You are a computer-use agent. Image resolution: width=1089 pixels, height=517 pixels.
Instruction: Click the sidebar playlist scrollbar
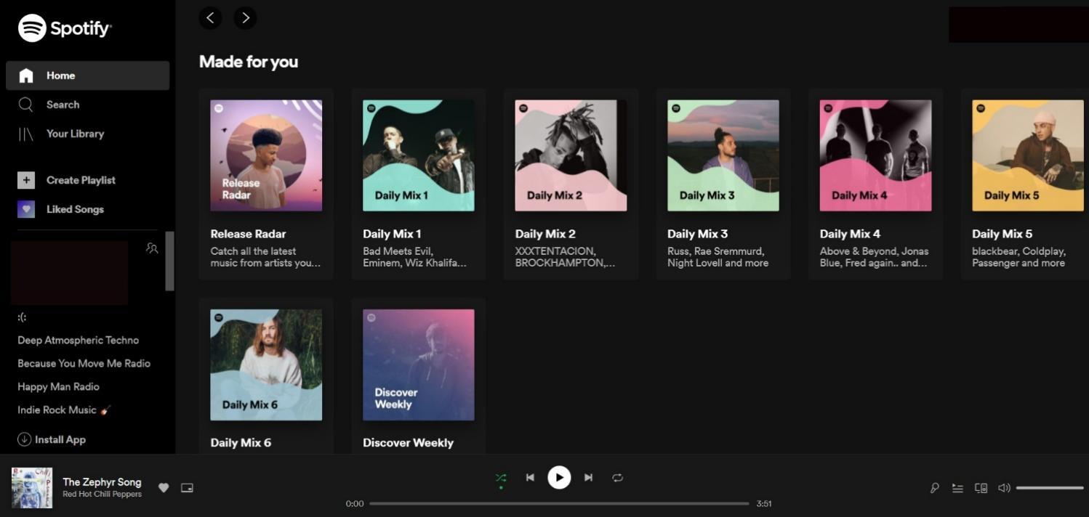(170, 261)
